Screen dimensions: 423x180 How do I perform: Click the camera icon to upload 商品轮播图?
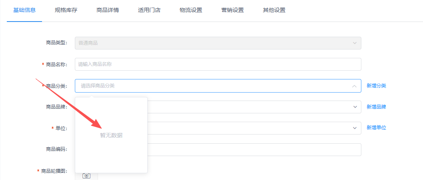(x=86, y=176)
